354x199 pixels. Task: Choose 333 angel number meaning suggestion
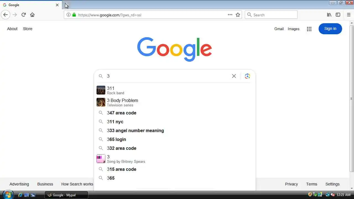point(175,130)
